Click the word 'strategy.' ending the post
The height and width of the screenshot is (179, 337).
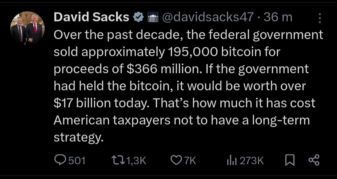coord(78,138)
